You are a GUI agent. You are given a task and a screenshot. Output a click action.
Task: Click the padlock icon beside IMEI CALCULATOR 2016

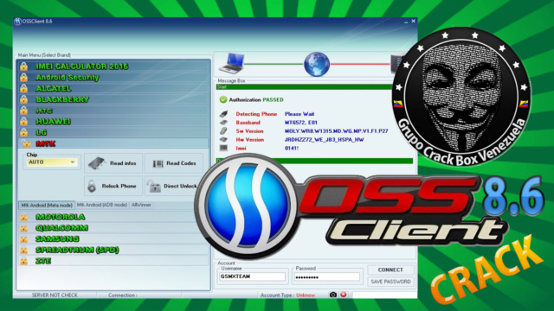click(x=23, y=66)
